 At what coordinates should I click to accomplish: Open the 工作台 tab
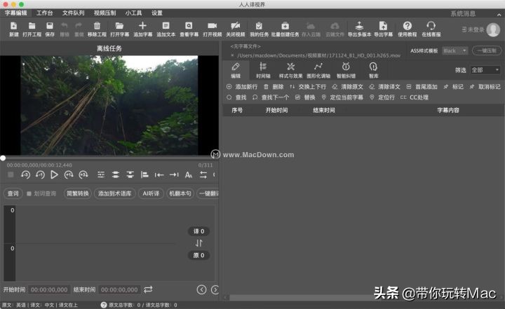click(x=44, y=13)
